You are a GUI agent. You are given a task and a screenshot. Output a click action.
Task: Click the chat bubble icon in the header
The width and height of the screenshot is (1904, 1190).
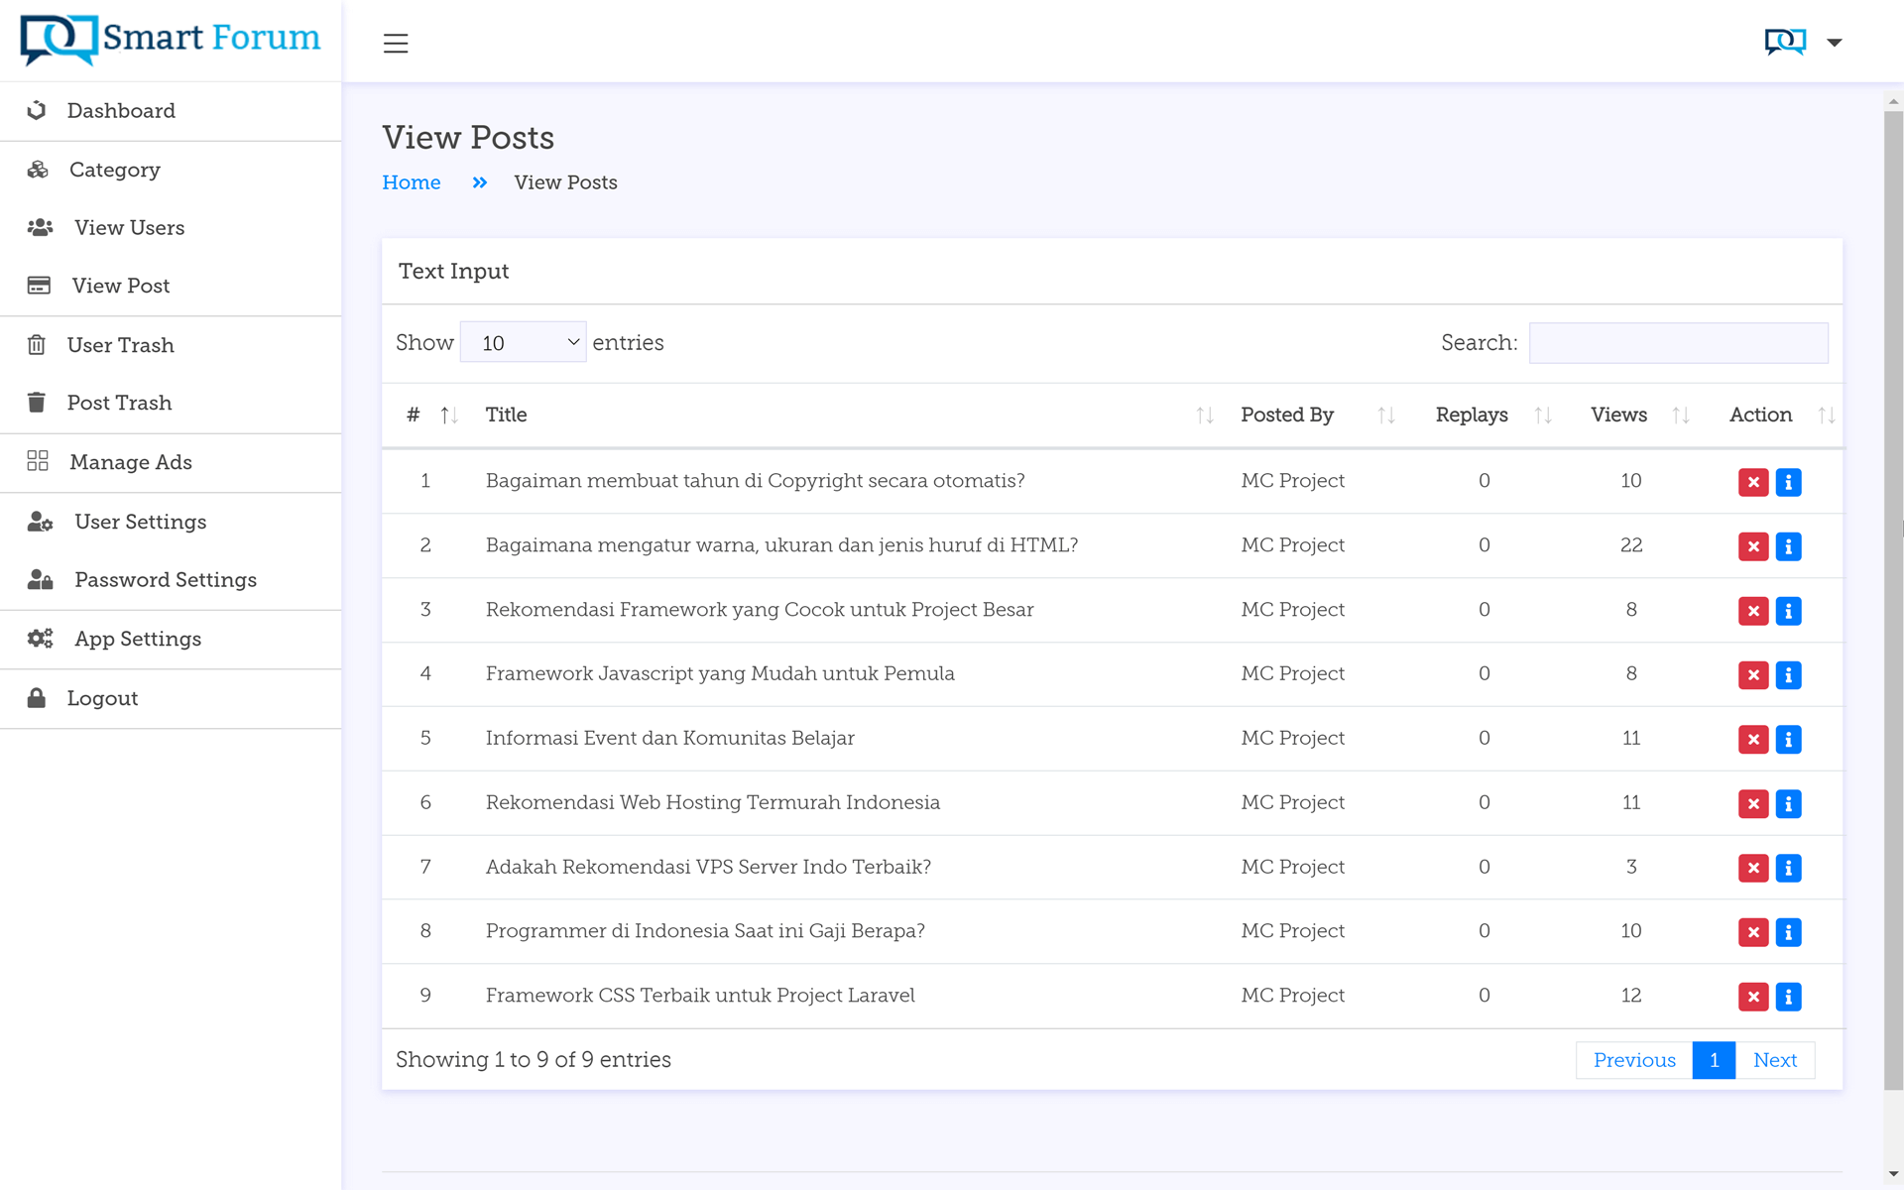(x=1783, y=41)
